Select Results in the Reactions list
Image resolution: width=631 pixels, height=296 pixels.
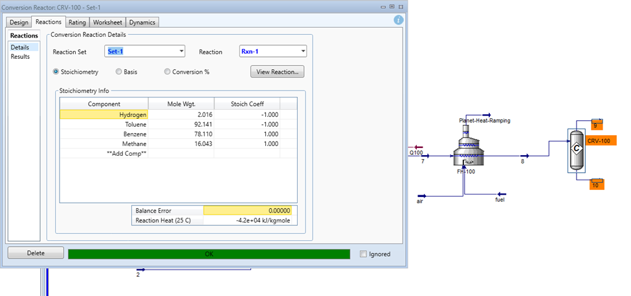(20, 57)
